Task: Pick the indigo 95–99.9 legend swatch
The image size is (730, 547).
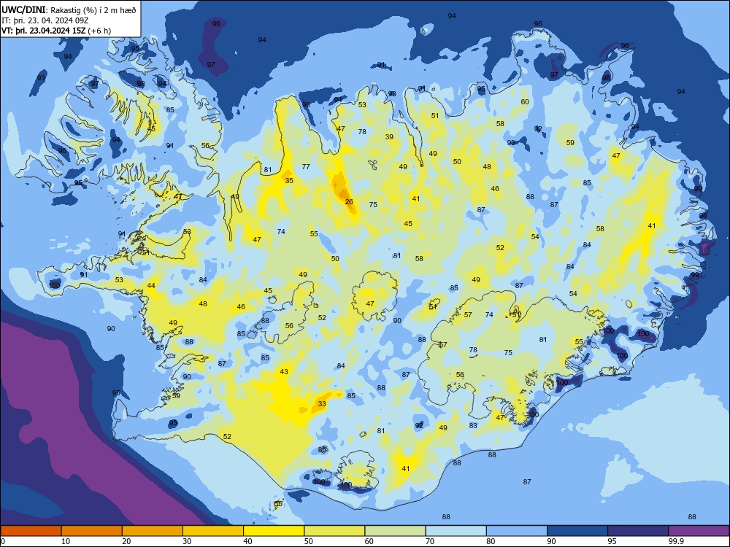Action: 638,531
